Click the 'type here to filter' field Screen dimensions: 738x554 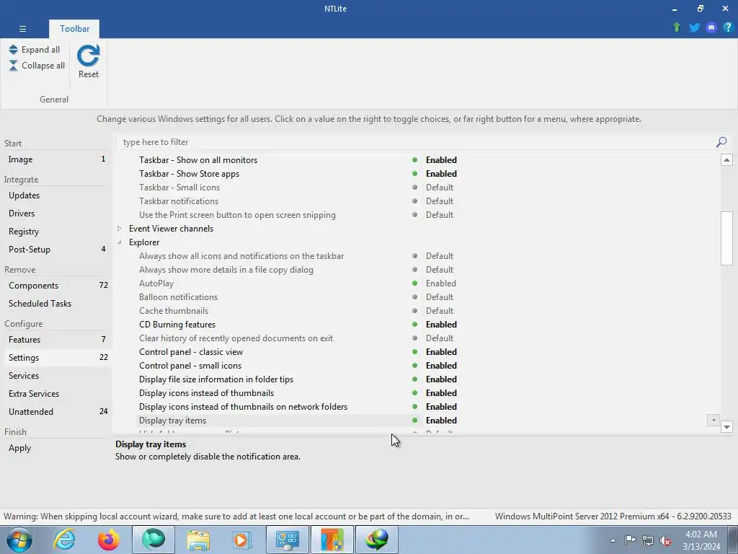[x=417, y=142]
